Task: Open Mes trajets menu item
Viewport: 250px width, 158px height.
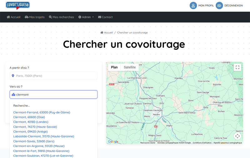Action: 35,17
